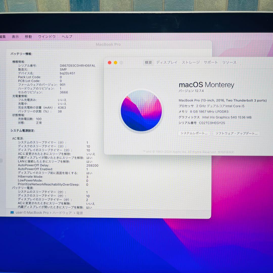Open the 表示 menu
Viewport: 273px width, 273px height.
[x=15, y=37]
